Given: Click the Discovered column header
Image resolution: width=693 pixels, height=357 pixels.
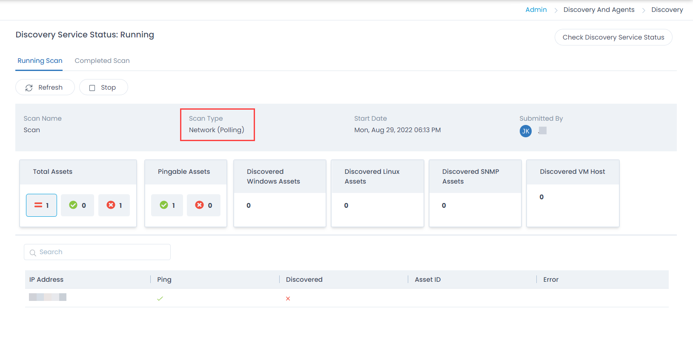Looking at the screenshot, I should (x=304, y=280).
